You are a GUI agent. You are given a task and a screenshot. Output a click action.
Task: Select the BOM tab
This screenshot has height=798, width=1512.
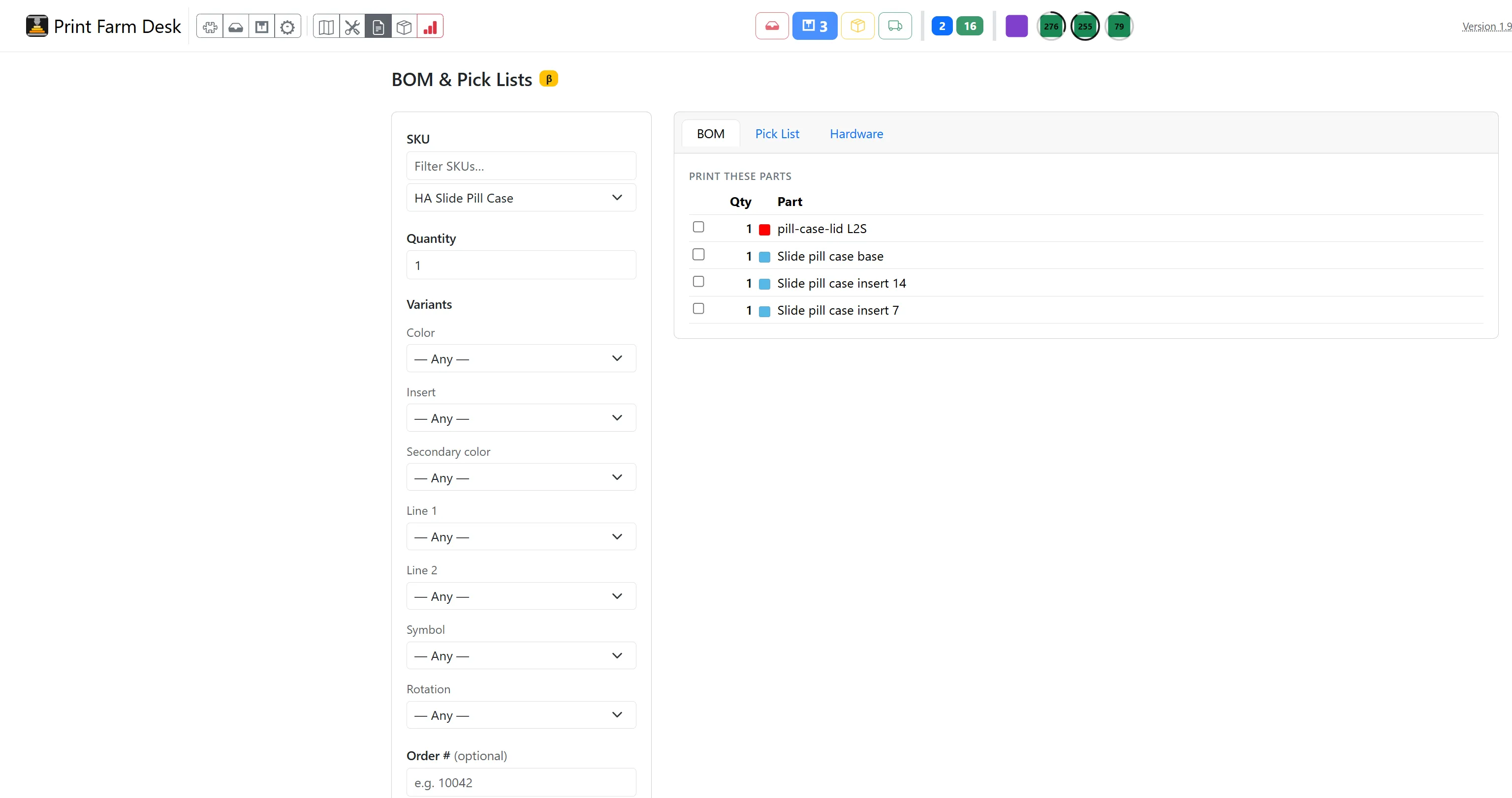(711, 134)
